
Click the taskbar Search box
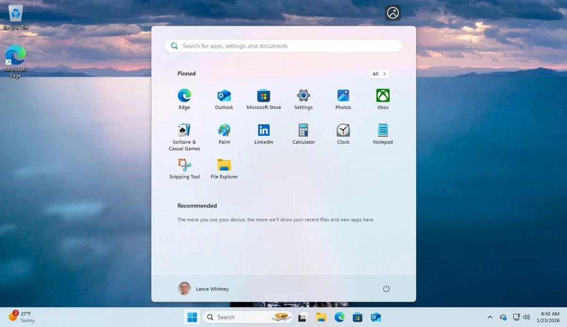[248, 317]
